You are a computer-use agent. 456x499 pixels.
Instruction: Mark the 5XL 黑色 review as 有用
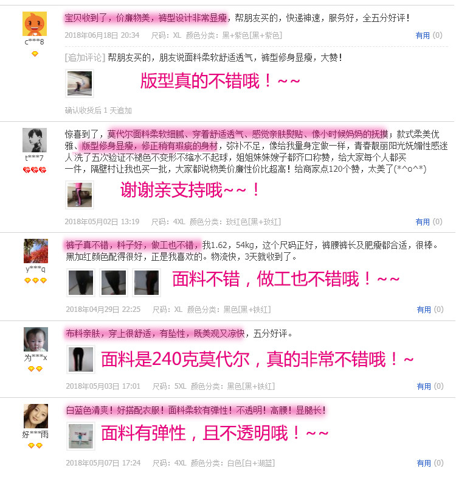424,386
